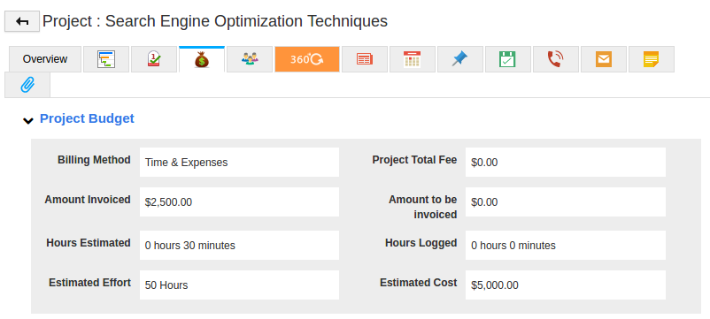Go back using the arrow button
The image size is (710, 319).
[x=22, y=21]
